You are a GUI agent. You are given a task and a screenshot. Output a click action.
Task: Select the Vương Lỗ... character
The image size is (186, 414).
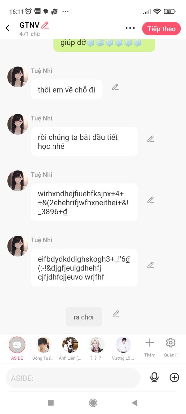point(123,348)
